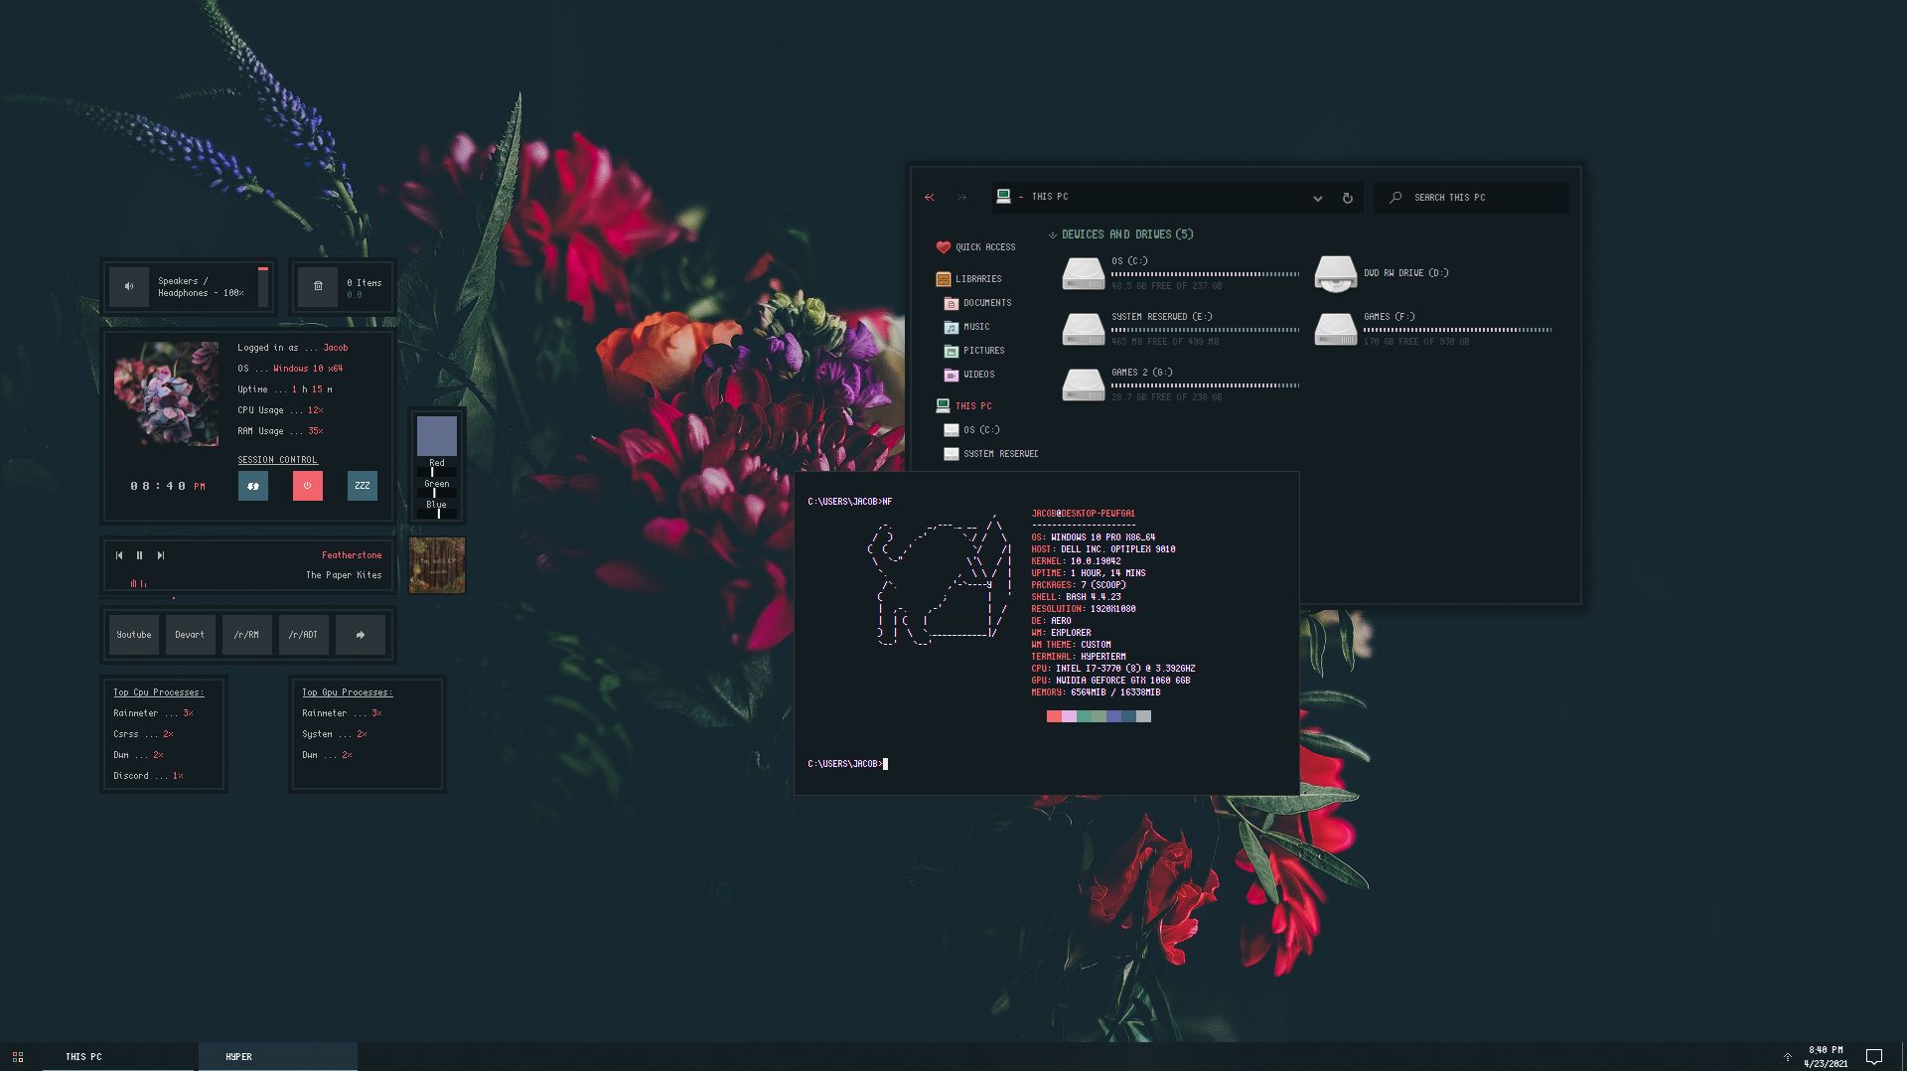Open Videos using its sidebar icon

[951, 375]
